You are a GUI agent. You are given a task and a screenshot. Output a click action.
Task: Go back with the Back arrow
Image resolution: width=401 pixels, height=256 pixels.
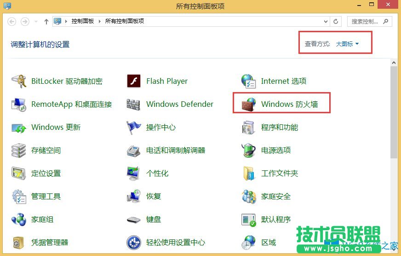[12, 22]
